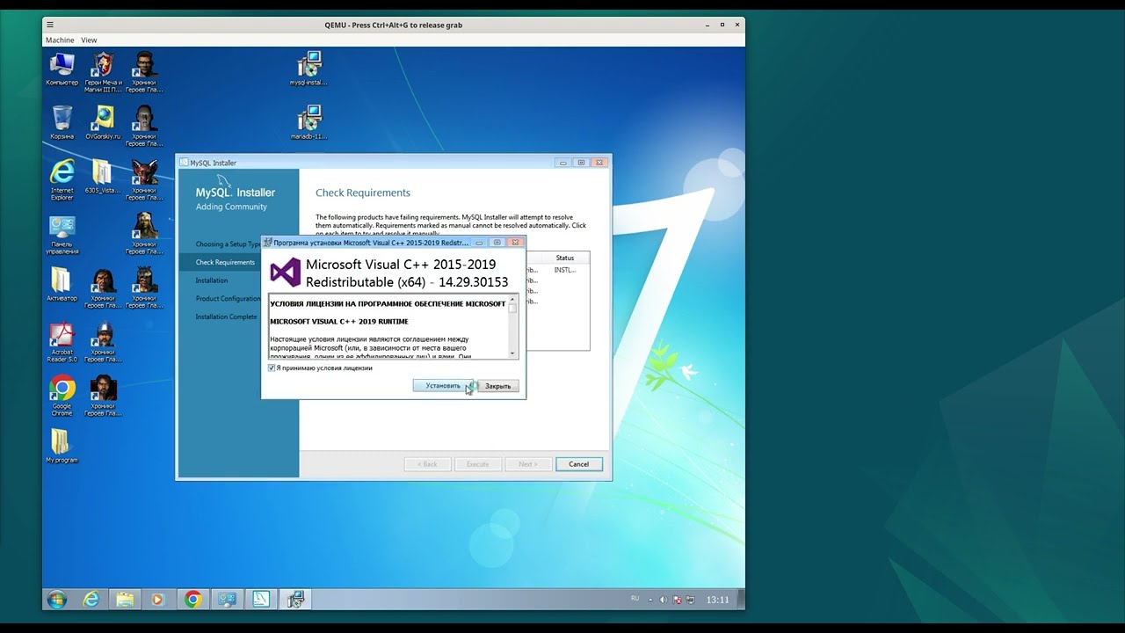Click the clock showing 13:11
This screenshot has height=633, width=1125.
(x=718, y=600)
